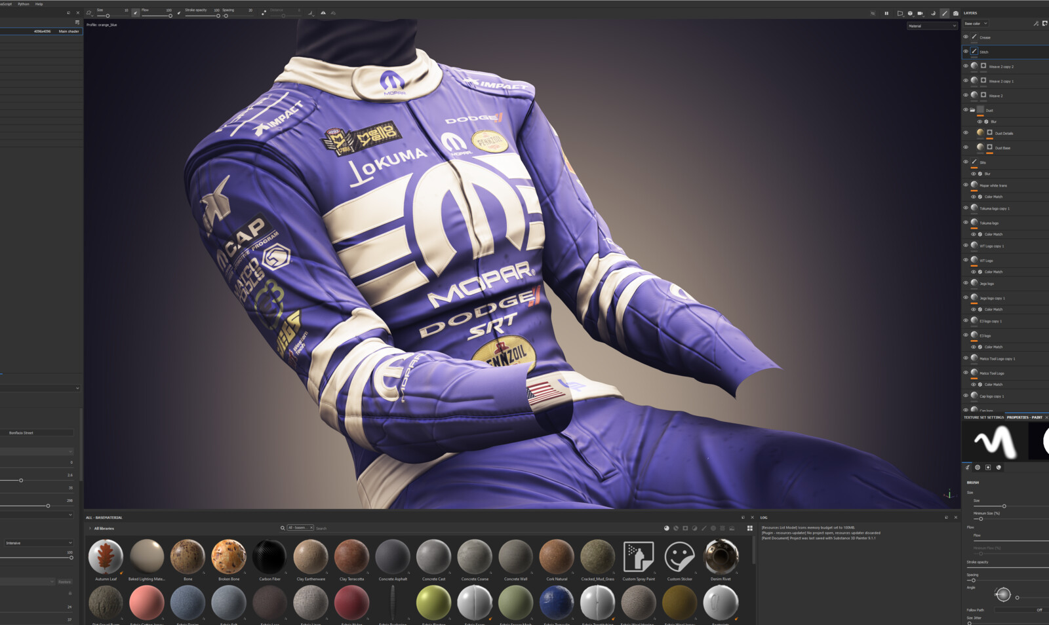Switch to Texture Set Settings tab
Image resolution: width=1049 pixels, height=625 pixels.
[x=983, y=417]
